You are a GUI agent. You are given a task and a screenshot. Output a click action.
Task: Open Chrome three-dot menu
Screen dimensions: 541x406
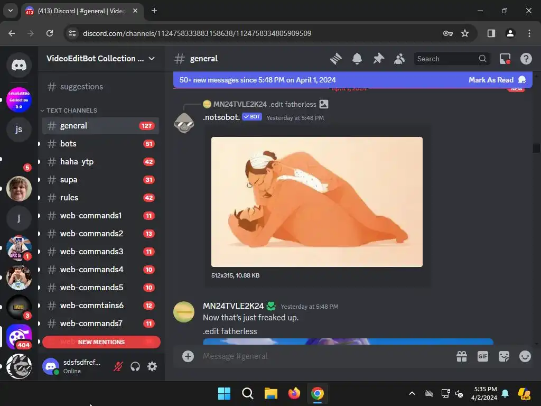[529, 33]
